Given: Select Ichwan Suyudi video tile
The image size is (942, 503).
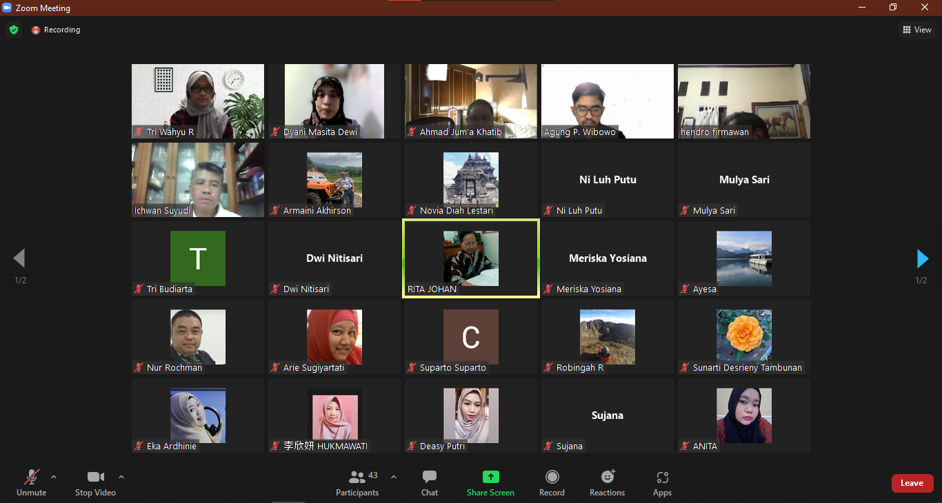Looking at the screenshot, I should (x=198, y=180).
